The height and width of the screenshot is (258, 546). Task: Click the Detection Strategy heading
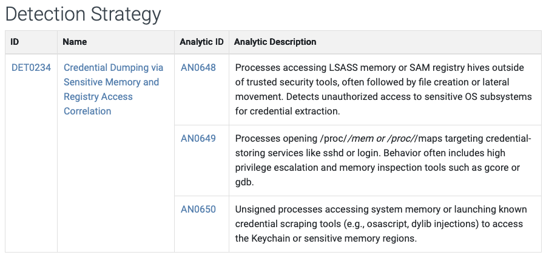point(84,15)
